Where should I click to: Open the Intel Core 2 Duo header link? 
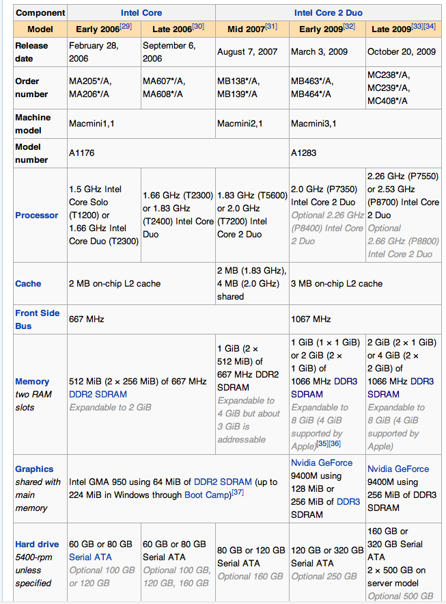pos(328,13)
